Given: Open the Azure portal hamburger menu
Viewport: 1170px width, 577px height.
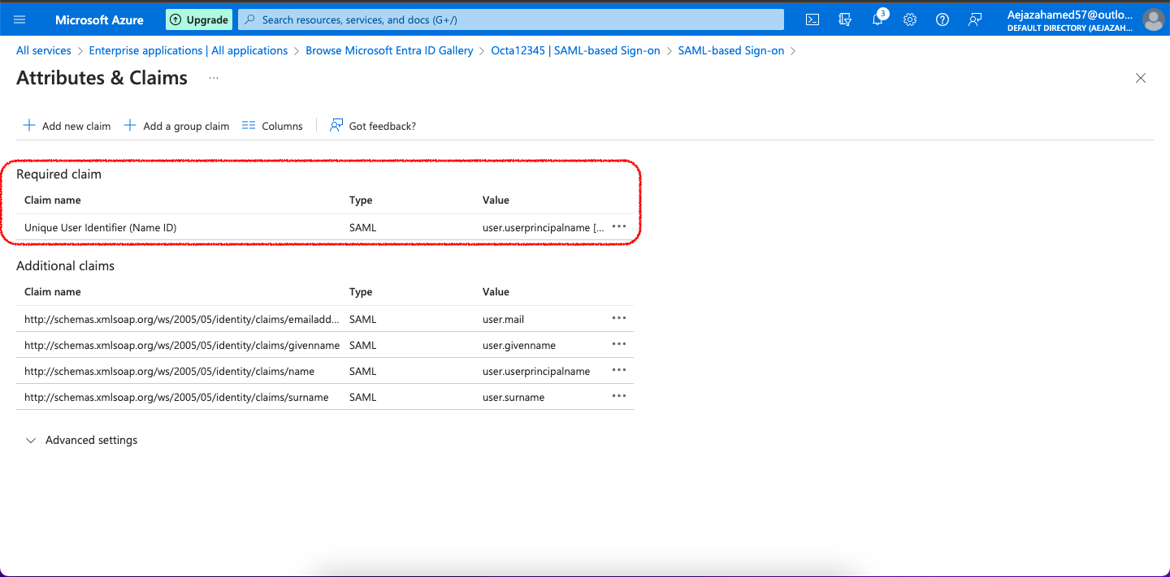Looking at the screenshot, I should click(19, 19).
